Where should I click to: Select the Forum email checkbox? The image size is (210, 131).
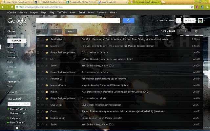click(x=38, y=111)
